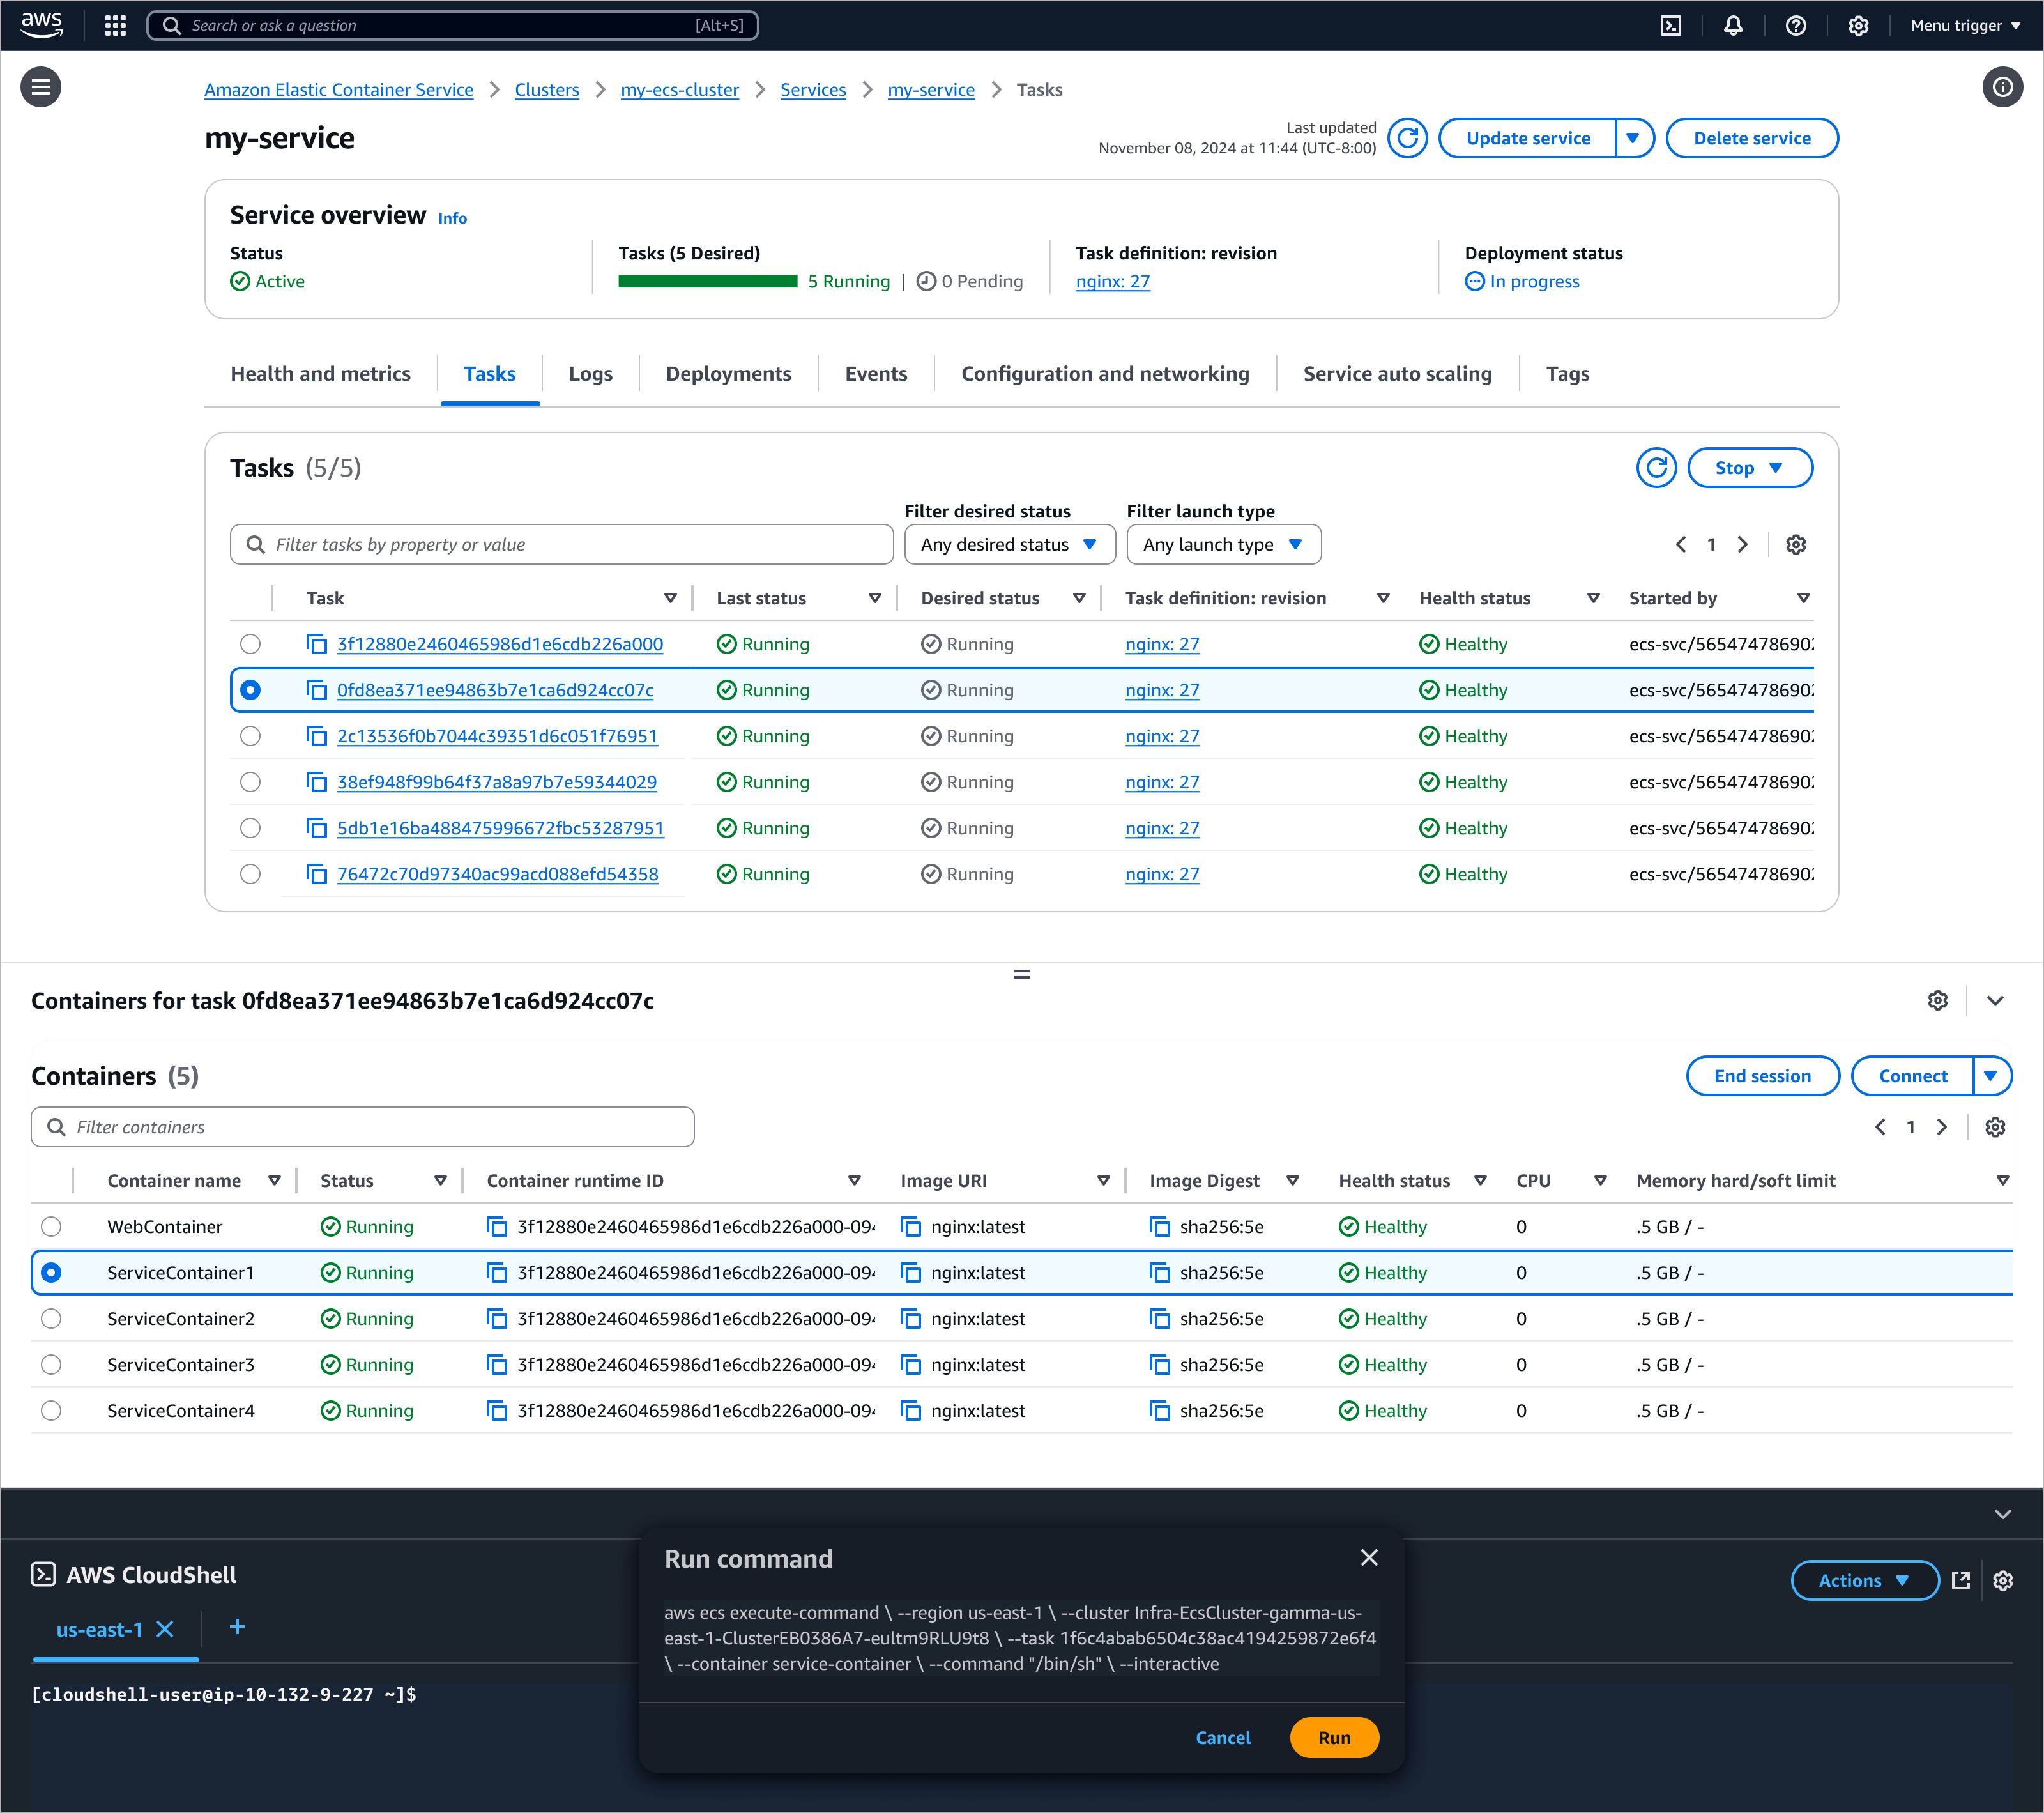2044x1813 pixels.
Task: Switch to the Deployments tab
Action: pos(728,374)
